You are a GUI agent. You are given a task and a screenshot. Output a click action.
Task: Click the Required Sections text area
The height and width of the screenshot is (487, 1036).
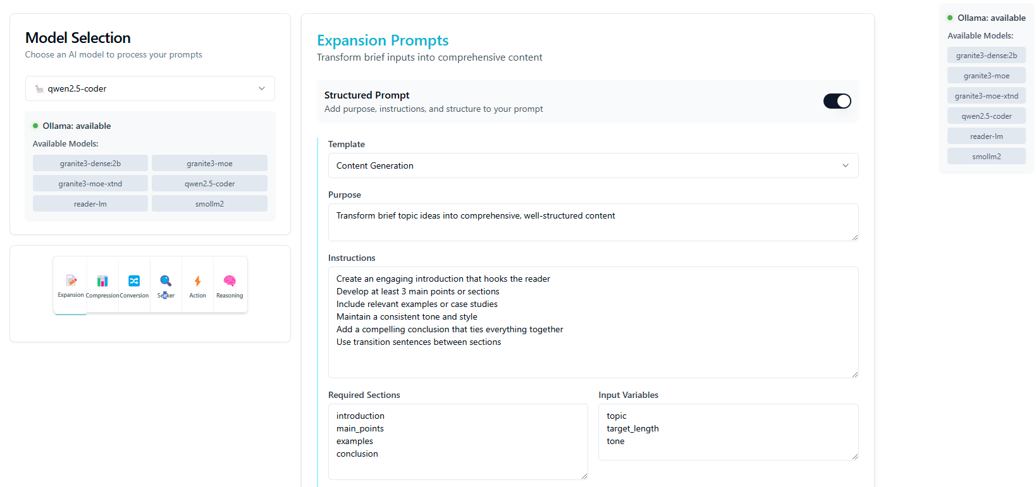pos(458,442)
